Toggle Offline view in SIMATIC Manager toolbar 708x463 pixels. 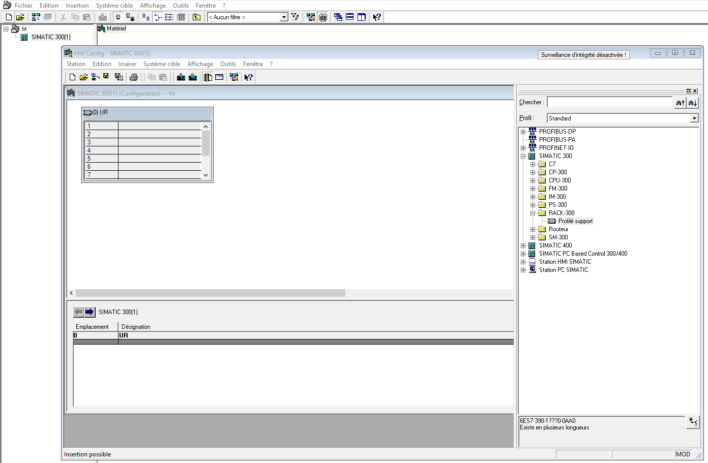(x=118, y=17)
